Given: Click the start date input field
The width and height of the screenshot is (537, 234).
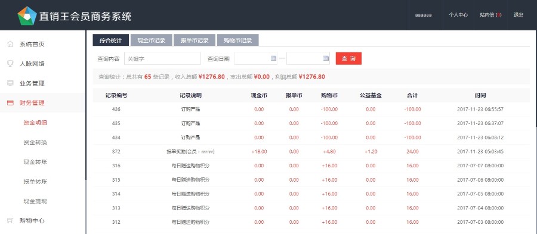Looking at the screenshot, I should click(x=256, y=58).
